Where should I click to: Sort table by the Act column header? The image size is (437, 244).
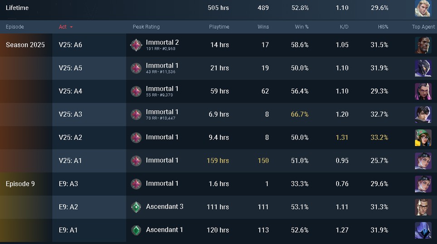pos(63,27)
